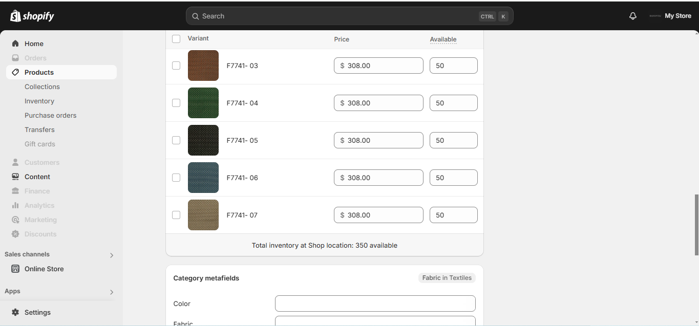699x326 pixels.
Task: Click the Available quantity for F7741- 06
Action: (x=454, y=178)
